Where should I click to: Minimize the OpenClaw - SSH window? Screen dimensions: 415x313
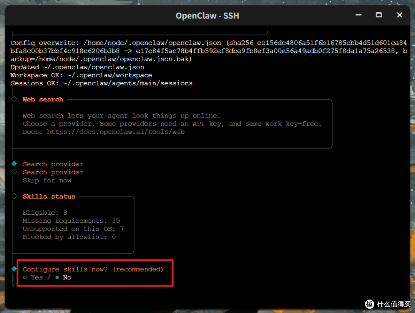point(359,15)
